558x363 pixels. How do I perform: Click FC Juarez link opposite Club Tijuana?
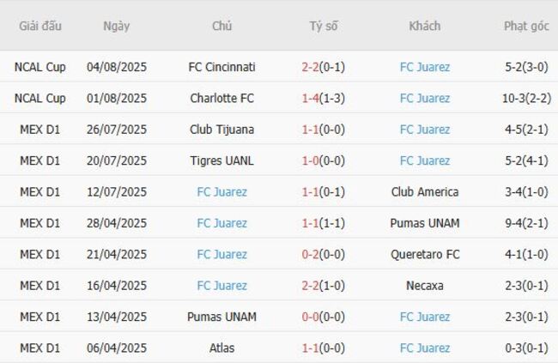424,130
